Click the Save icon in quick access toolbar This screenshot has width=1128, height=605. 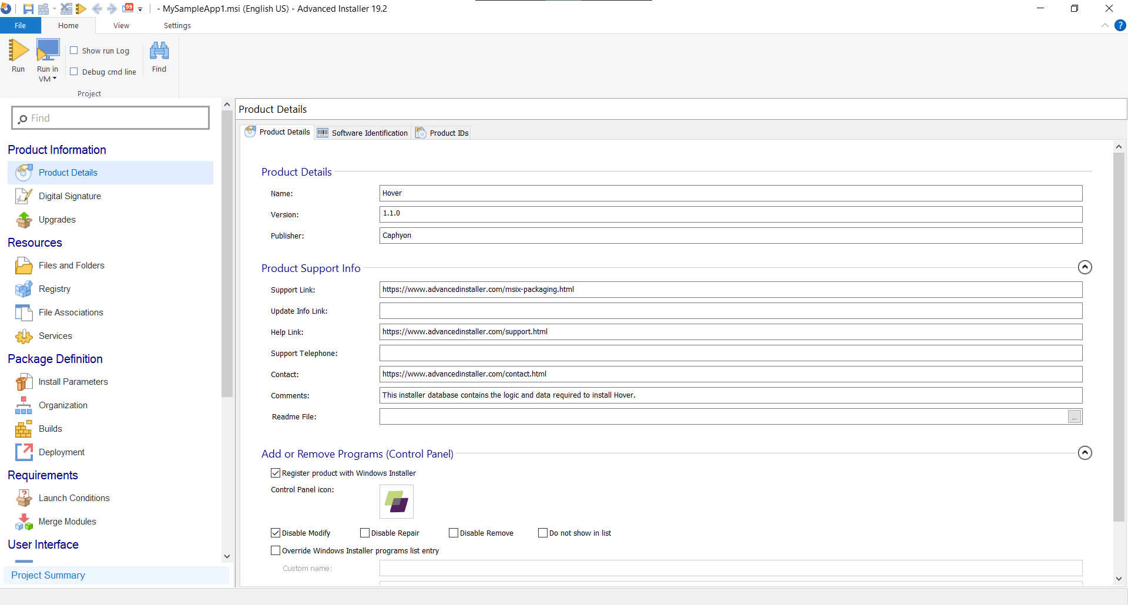(x=28, y=9)
